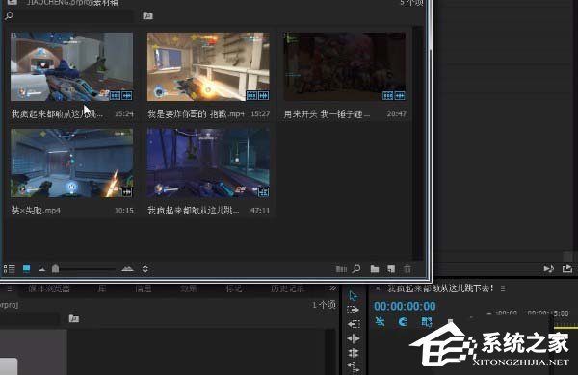The height and width of the screenshot is (375, 578).
Task: Open the 标记 tab
Action: point(234,288)
